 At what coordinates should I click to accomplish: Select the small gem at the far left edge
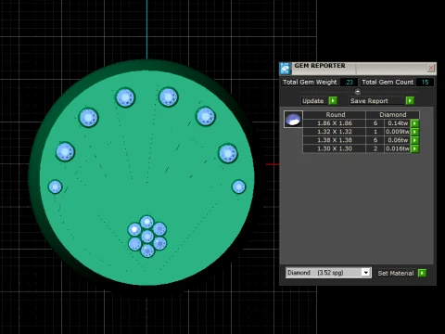coord(56,186)
